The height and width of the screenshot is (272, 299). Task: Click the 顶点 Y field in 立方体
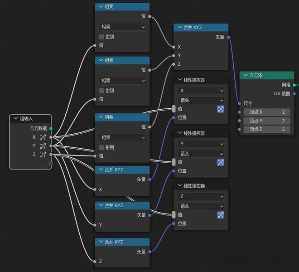click(x=267, y=121)
